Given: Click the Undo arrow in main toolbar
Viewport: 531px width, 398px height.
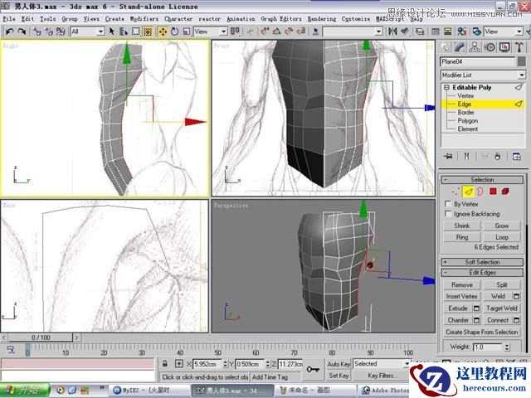Looking at the screenshot, I should 9,32.
